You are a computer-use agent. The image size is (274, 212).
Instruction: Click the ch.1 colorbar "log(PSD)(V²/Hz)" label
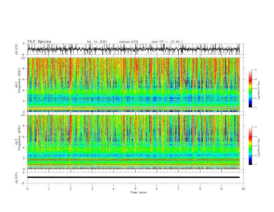coord(259,90)
